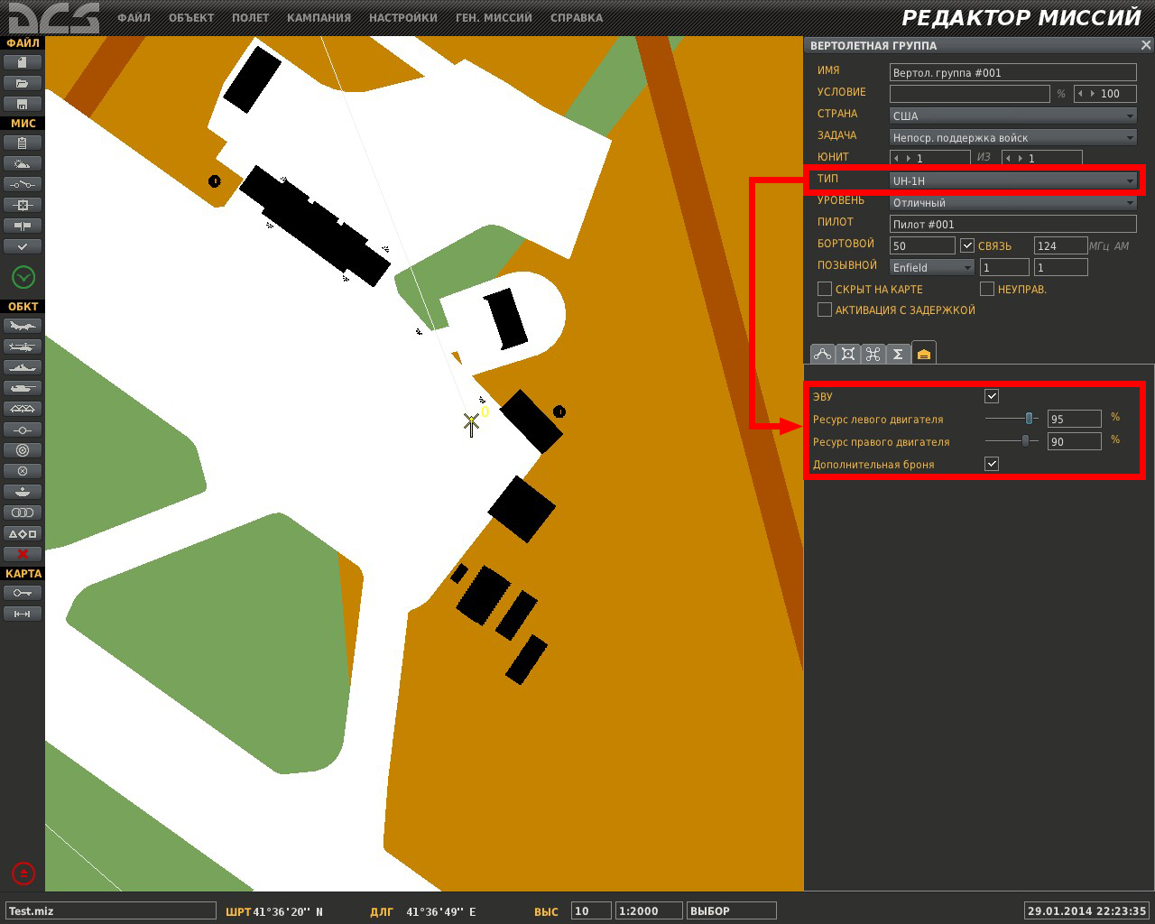Image resolution: width=1155 pixels, height=924 pixels.
Task: Select the airplane group tool
Action: (x=23, y=326)
